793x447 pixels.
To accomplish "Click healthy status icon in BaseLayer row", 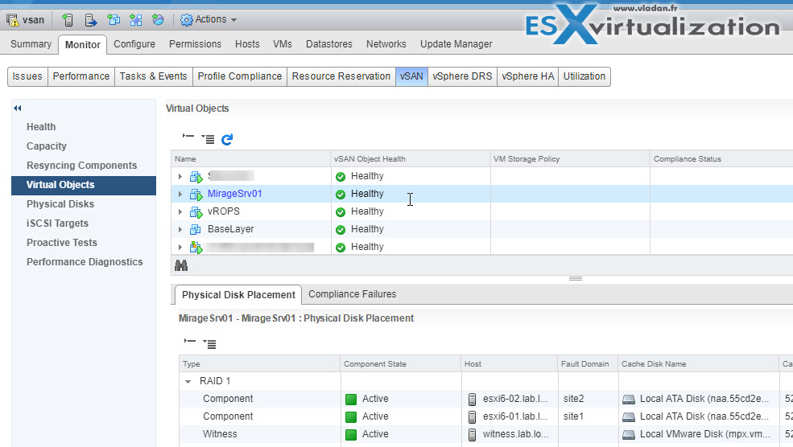I will (x=341, y=230).
